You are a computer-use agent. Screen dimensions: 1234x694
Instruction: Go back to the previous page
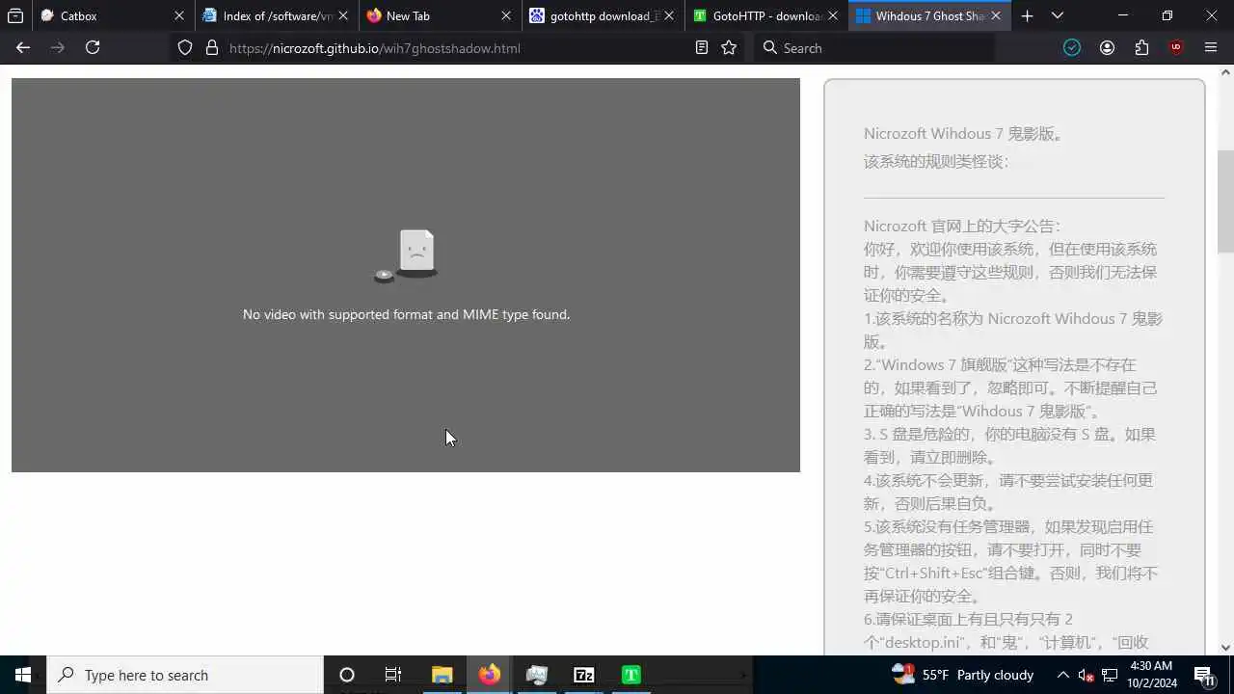tap(23, 47)
